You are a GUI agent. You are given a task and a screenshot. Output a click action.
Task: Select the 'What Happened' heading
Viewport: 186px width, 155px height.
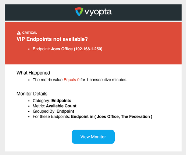pos(33,73)
